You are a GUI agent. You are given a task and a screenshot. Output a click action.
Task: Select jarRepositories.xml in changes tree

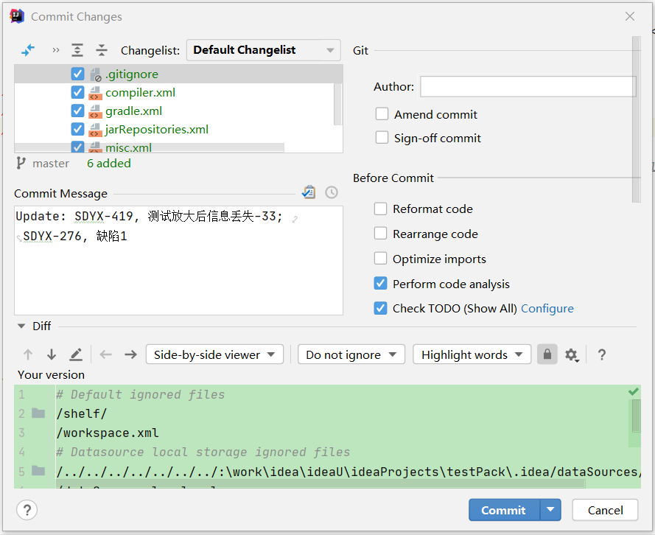click(157, 129)
